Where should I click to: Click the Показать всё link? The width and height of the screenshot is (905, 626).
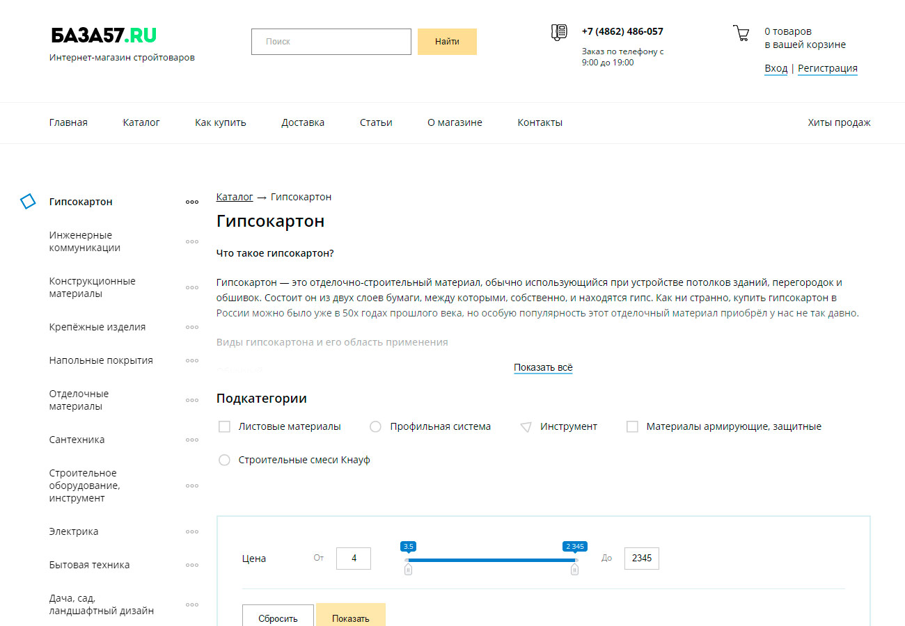click(543, 367)
